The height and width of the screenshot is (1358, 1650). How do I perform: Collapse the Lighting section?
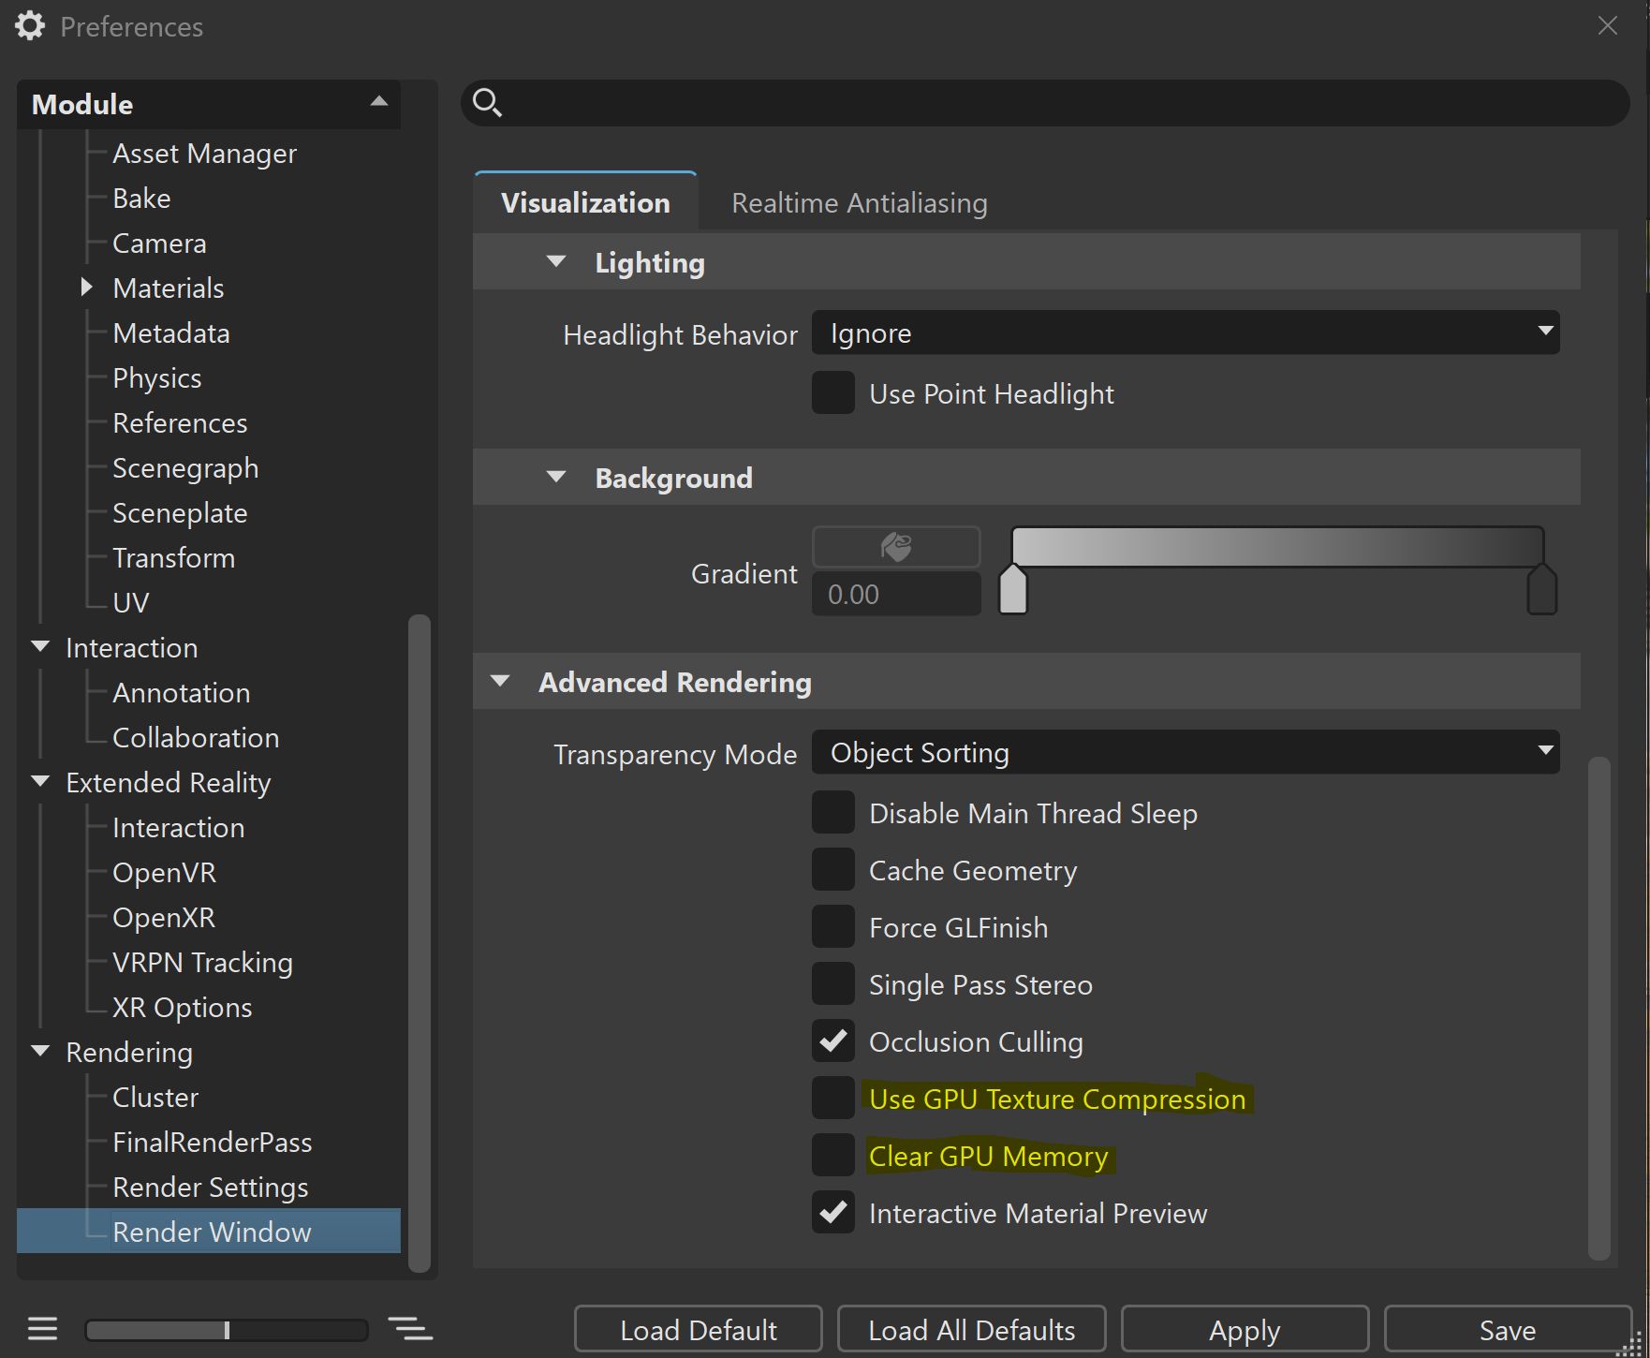556,262
